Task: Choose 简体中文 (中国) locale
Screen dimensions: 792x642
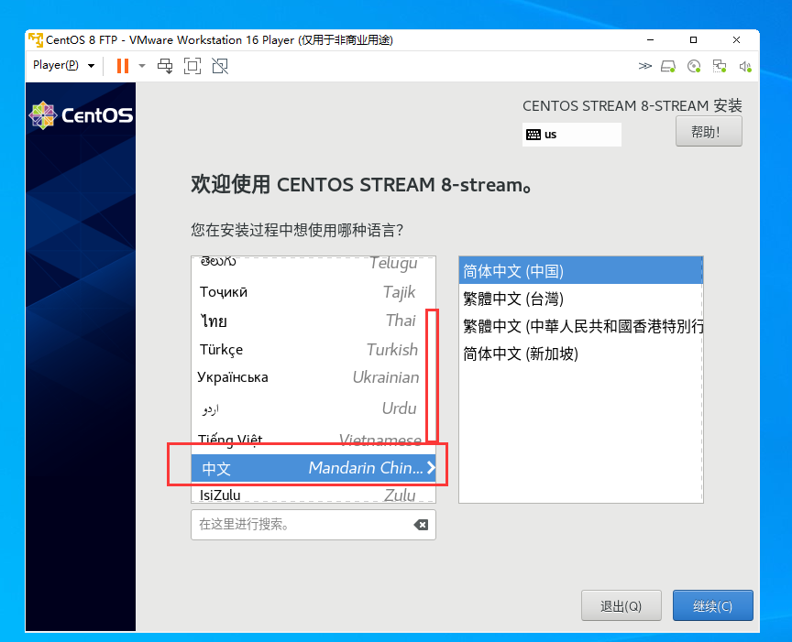Action: pos(581,271)
